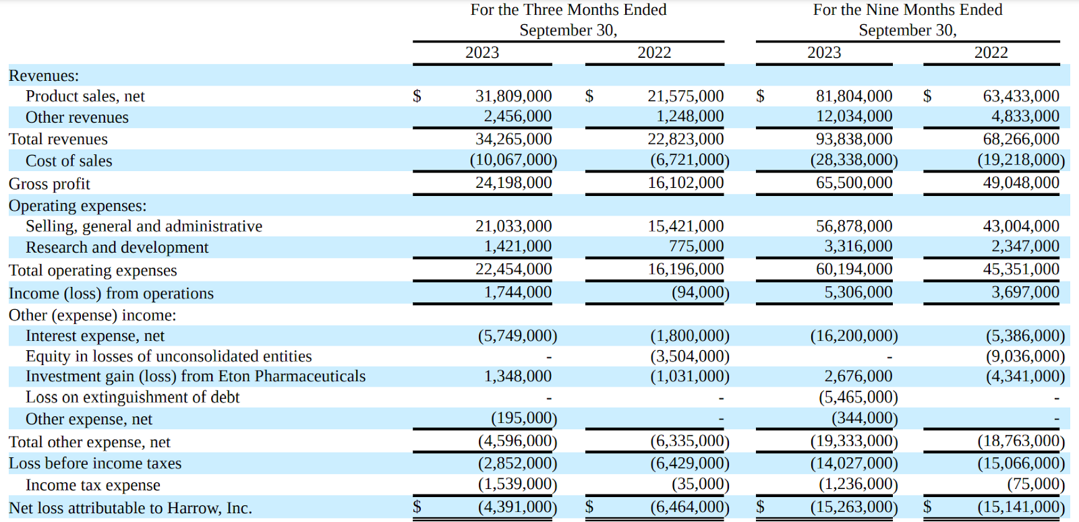Click 'Loss on extinguishment of debt' label
Viewport: 1079px width, 522px height.
(x=132, y=397)
